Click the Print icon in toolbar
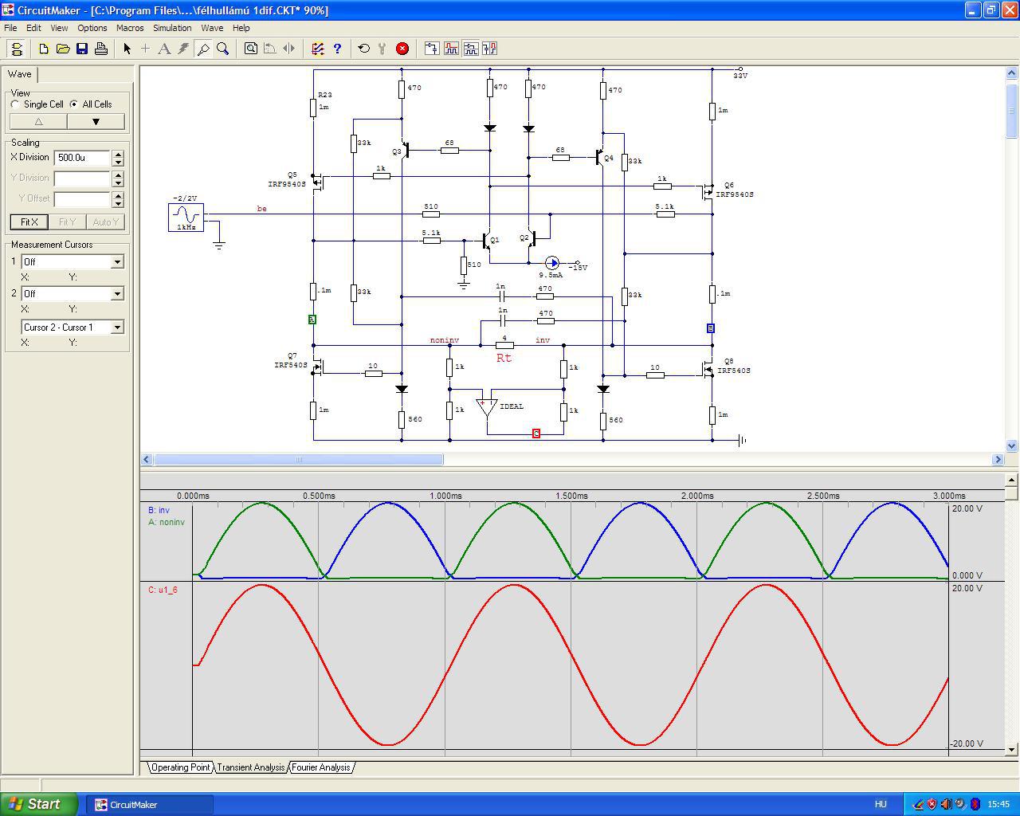 [101, 49]
